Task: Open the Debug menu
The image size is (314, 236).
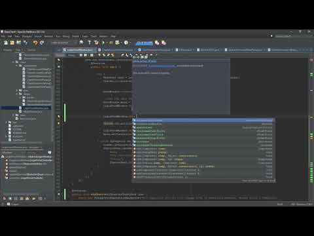Action: (x=66, y=36)
